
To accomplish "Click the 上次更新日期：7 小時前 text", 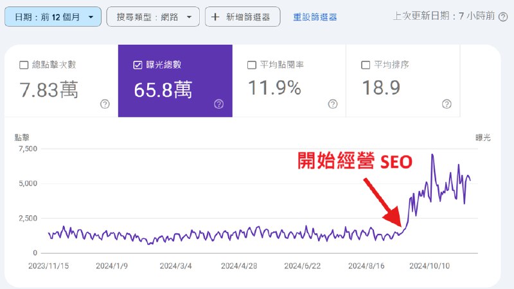I will point(444,16).
